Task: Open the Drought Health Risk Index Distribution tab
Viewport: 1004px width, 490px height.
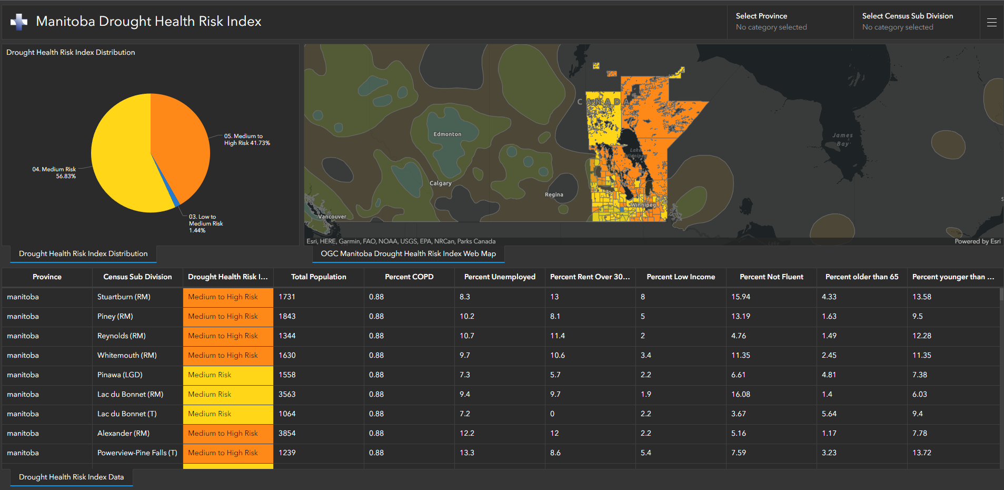Action: point(83,253)
